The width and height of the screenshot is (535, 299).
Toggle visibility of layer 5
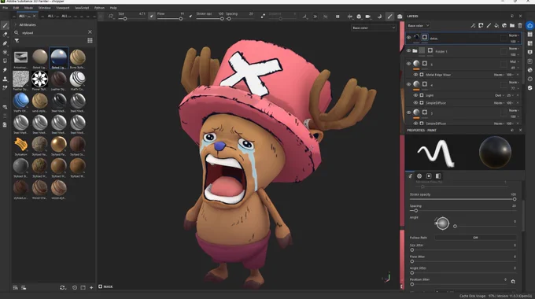(x=409, y=64)
